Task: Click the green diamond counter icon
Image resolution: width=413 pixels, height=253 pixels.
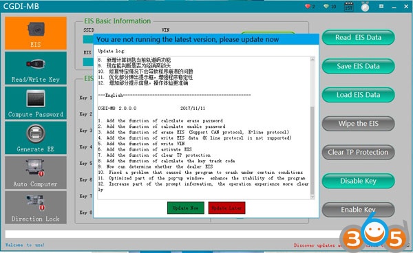Action: coord(326,6)
